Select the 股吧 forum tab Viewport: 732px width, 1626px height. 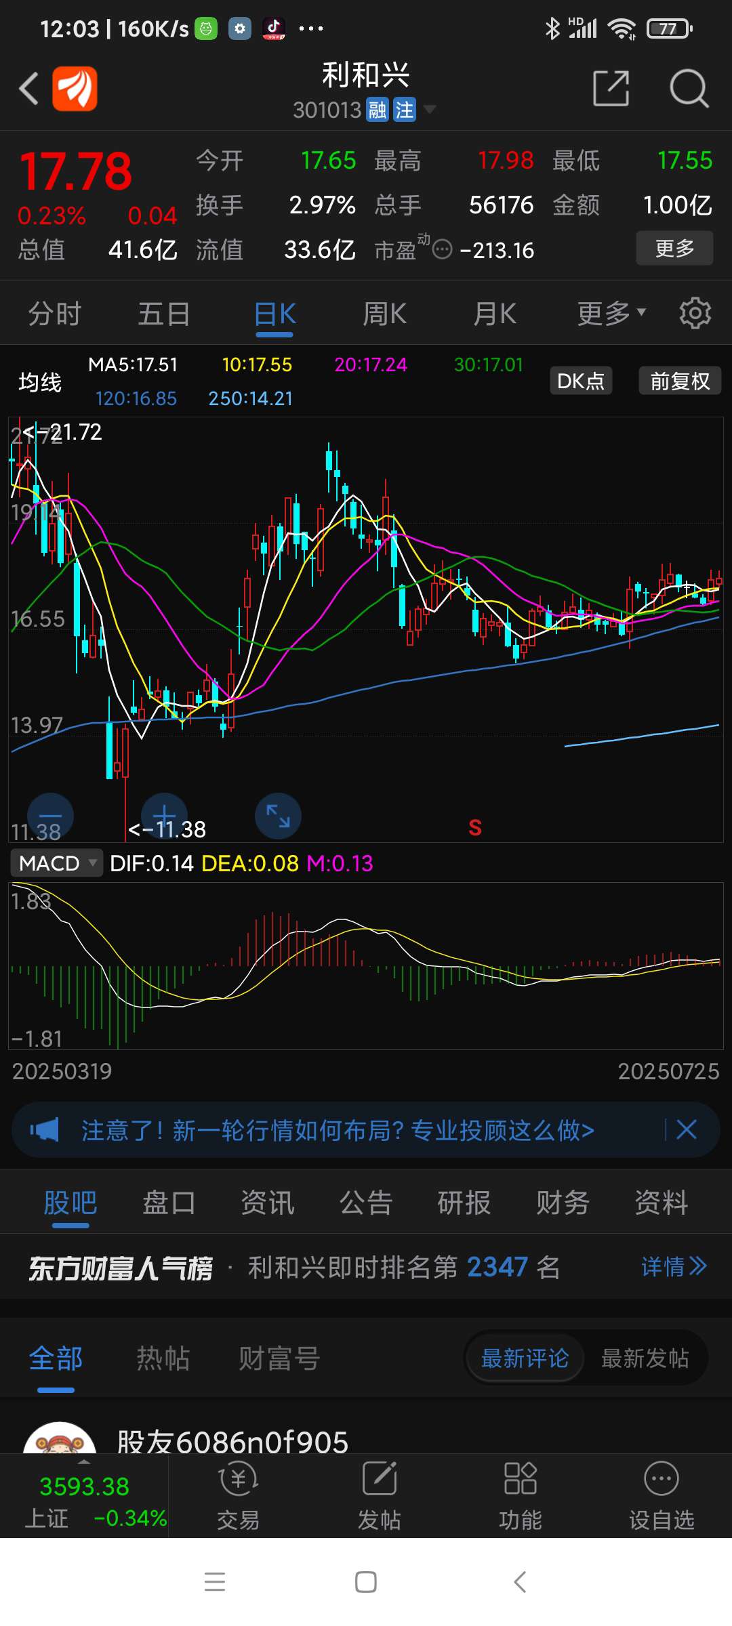70,1203
